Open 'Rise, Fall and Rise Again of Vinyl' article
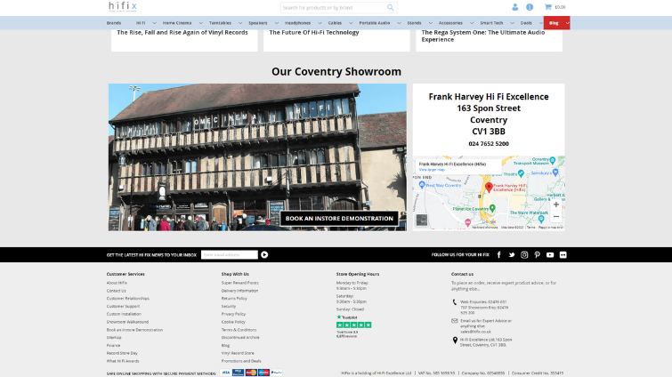The image size is (672, 377). pos(182,33)
